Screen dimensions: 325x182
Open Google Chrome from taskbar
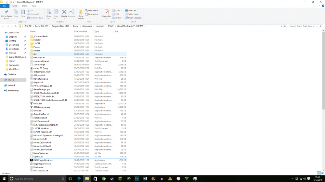pos(104,179)
